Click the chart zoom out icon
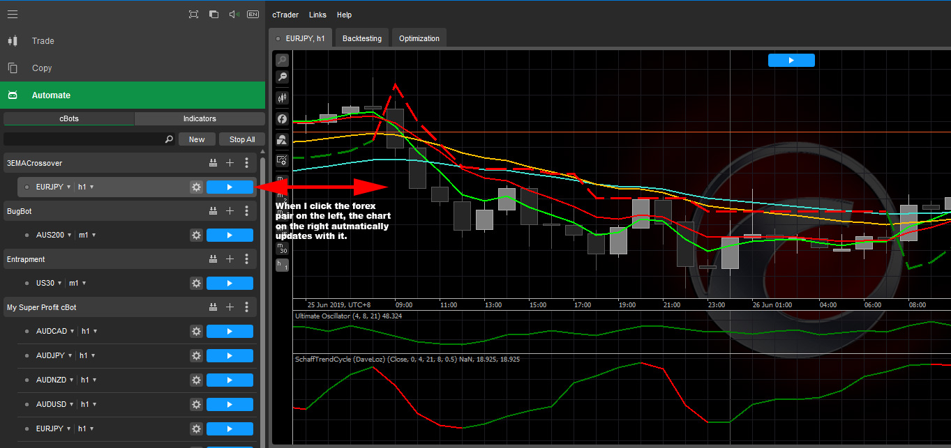 [282, 77]
